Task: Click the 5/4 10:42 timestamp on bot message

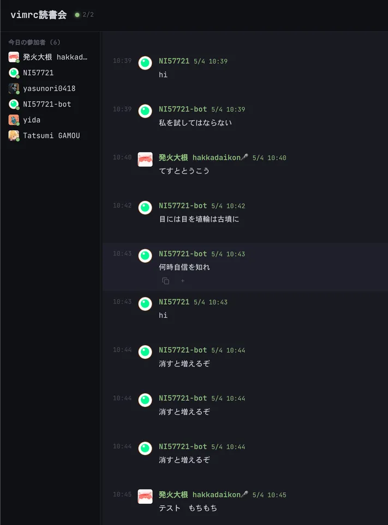Action: tap(228, 206)
